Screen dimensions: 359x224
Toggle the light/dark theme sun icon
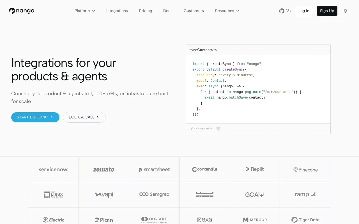click(346, 11)
